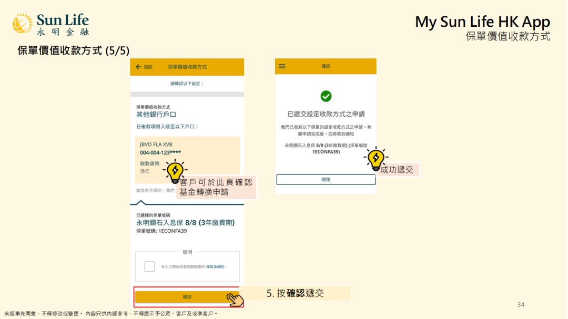Click the 關閉 close button
Viewport: 568px width, 319px height.
click(326, 180)
